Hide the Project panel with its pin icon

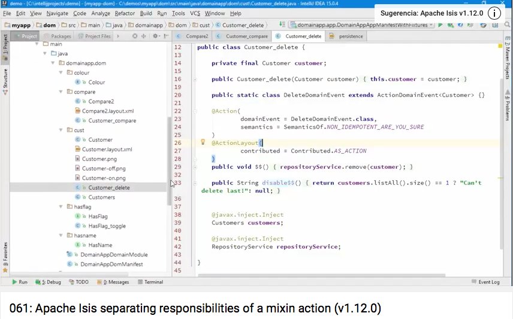click(x=166, y=36)
